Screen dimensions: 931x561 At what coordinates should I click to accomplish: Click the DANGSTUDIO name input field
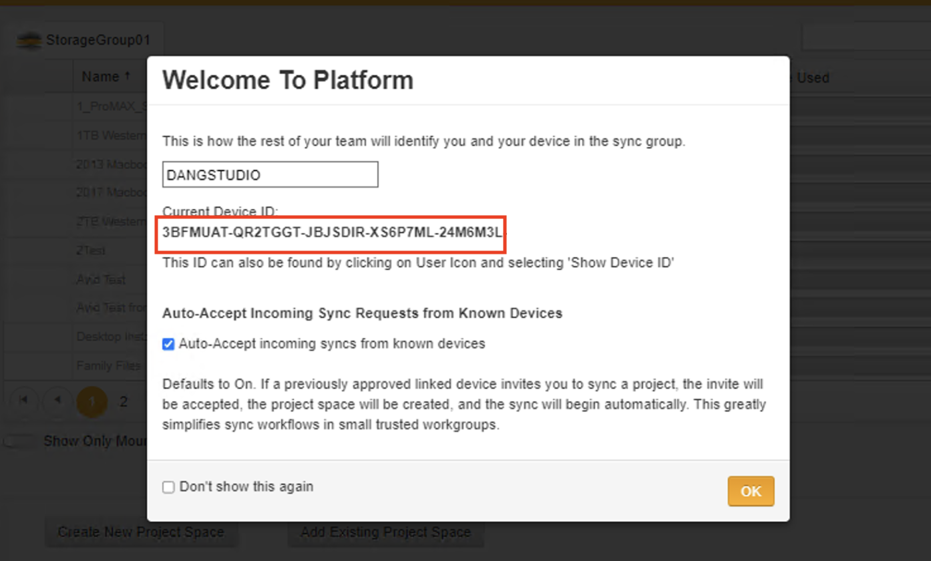[x=270, y=174]
